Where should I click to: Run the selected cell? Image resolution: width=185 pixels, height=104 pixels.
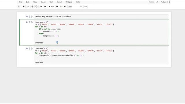(51, 7)
